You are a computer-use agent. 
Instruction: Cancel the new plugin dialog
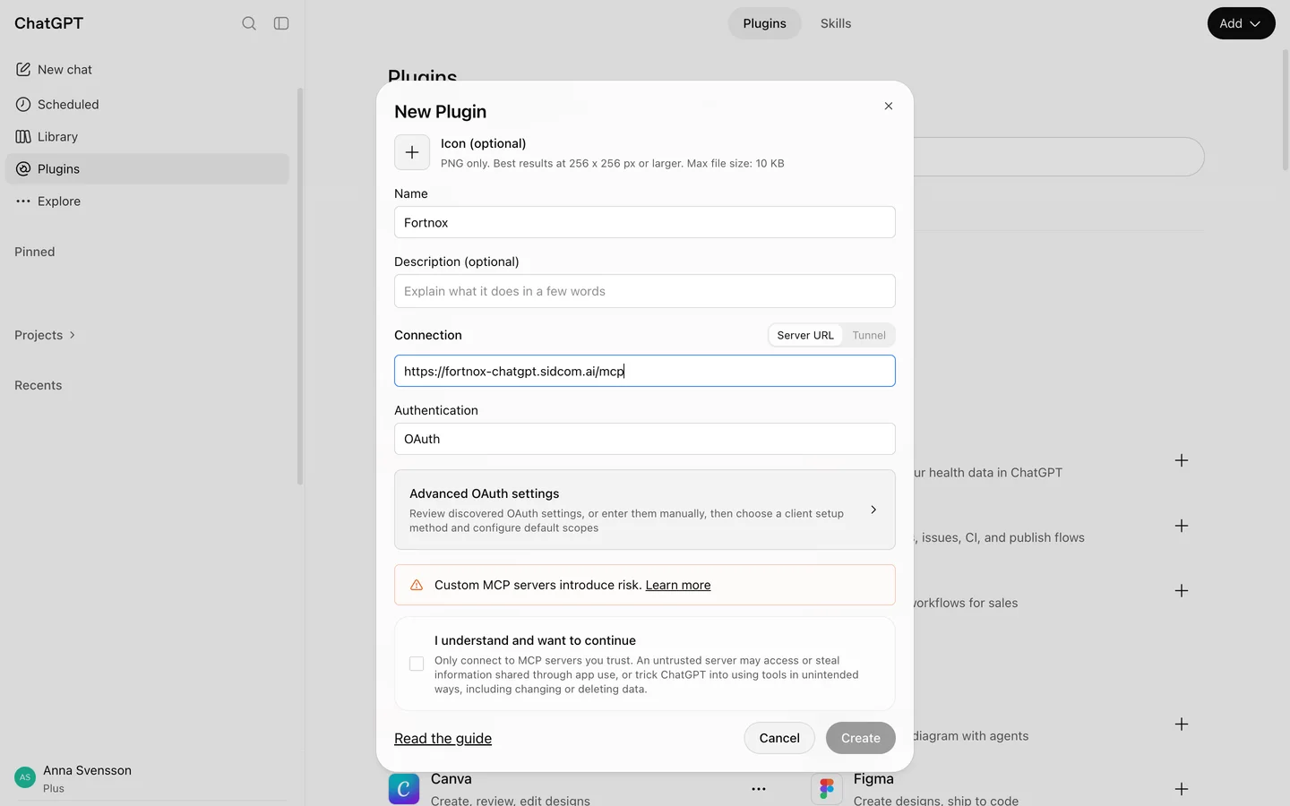pyautogui.click(x=779, y=738)
